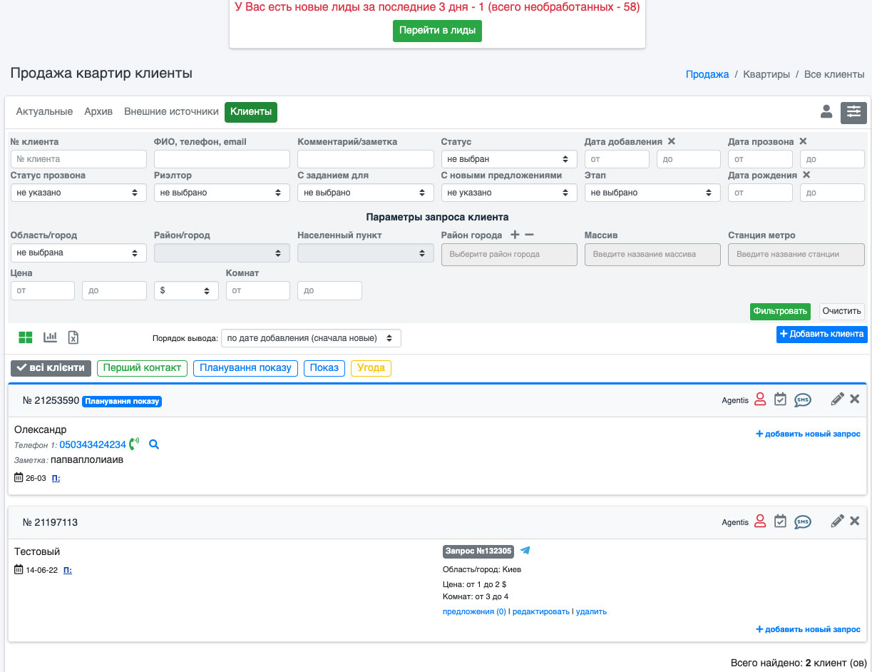Open the 'Внешние источники' tab
The height and width of the screenshot is (672, 872).
pyautogui.click(x=171, y=112)
